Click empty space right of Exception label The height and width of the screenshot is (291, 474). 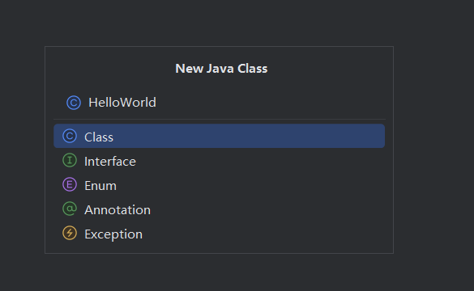click(x=263, y=234)
